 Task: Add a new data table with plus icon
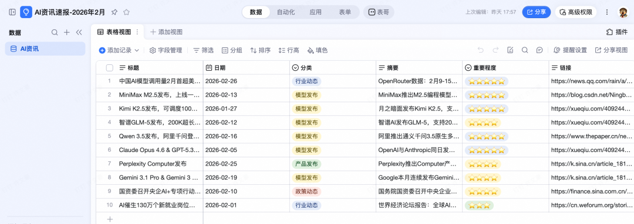coord(67,33)
